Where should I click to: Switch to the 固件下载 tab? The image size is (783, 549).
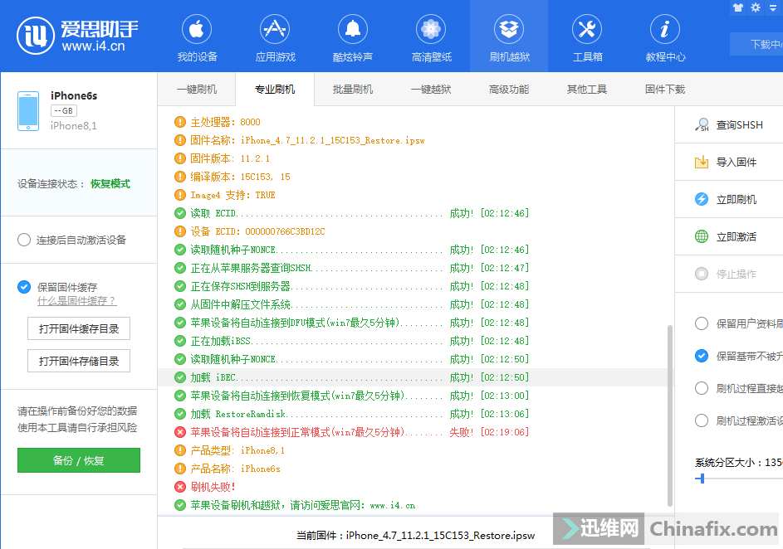(665, 90)
